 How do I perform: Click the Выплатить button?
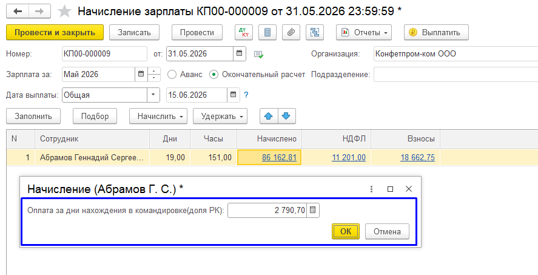click(x=436, y=33)
